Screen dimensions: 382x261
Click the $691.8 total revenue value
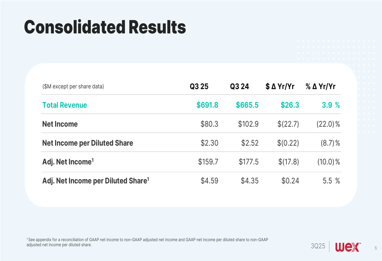pos(207,105)
